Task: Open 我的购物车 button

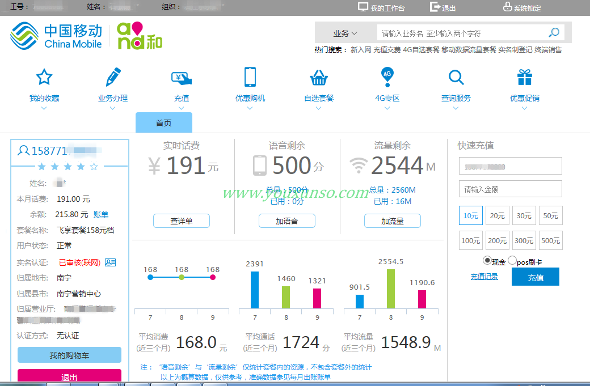Action: [x=69, y=355]
